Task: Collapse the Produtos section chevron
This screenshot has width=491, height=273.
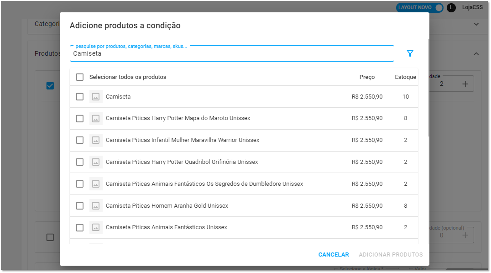Action: tap(476, 54)
